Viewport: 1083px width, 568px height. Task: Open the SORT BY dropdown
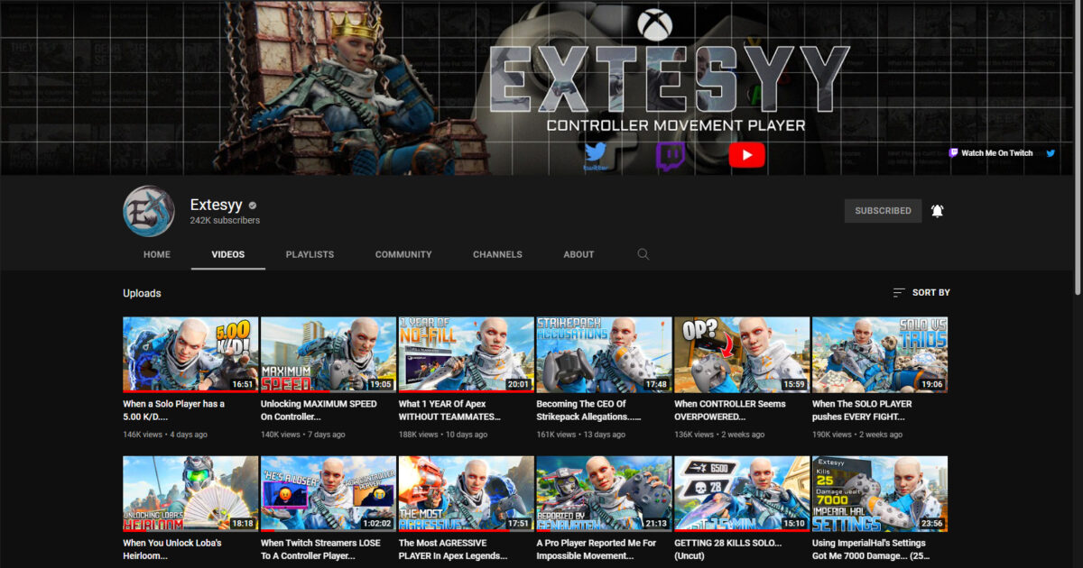click(921, 292)
